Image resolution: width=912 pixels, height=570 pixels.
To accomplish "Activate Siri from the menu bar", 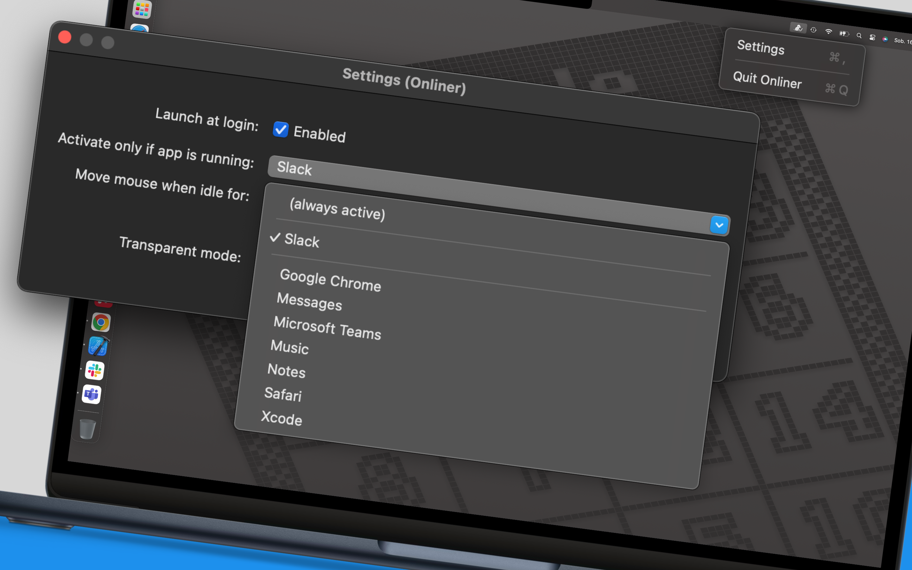I will click(x=885, y=39).
